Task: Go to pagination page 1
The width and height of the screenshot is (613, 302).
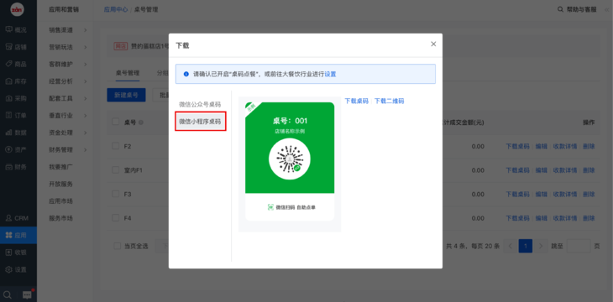Action: tap(526, 246)
